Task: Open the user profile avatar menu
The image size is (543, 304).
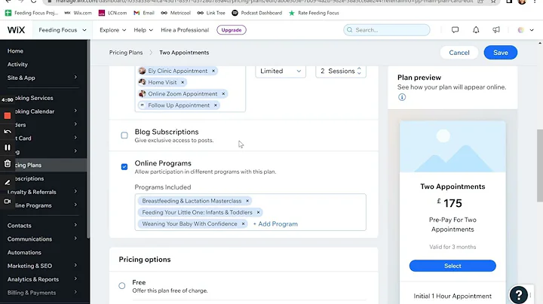Action: (x=525, y=30)
